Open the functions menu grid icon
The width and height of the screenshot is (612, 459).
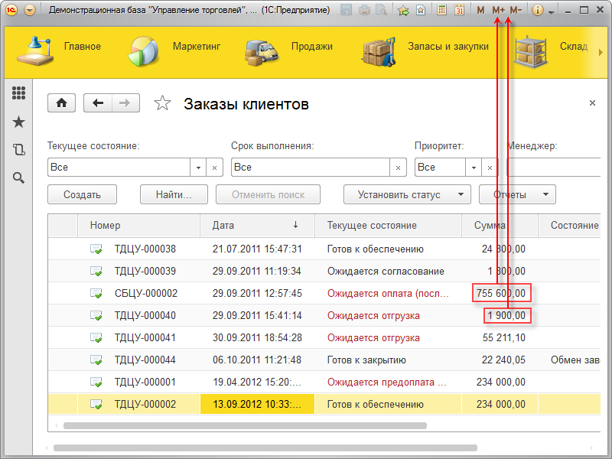18,93
